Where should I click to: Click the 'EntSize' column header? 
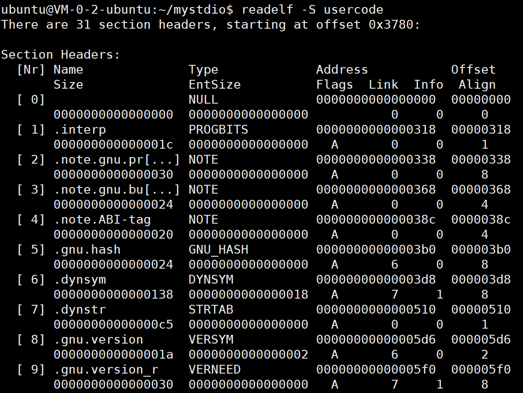[214, 84]
